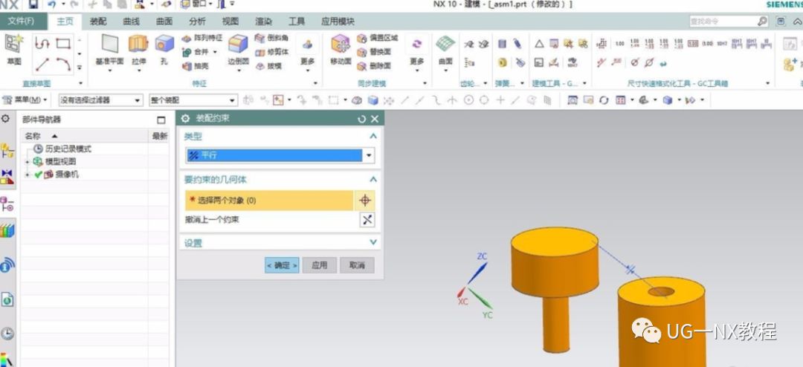Viewport: 803px width, 367px height.
Task: Collapse the 要约束的几何体 section
Action: (373, 180)
